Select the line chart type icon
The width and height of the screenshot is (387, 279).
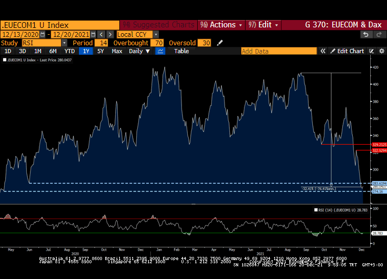[x=160, y=51]
